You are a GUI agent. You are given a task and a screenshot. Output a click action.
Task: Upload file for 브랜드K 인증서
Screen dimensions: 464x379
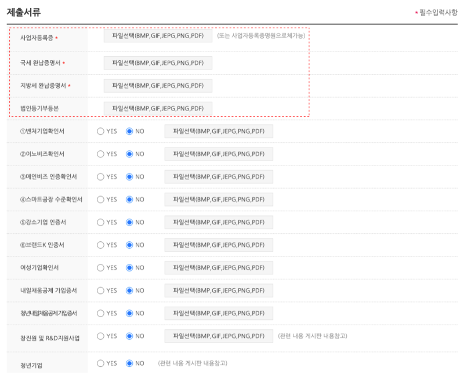219,245
